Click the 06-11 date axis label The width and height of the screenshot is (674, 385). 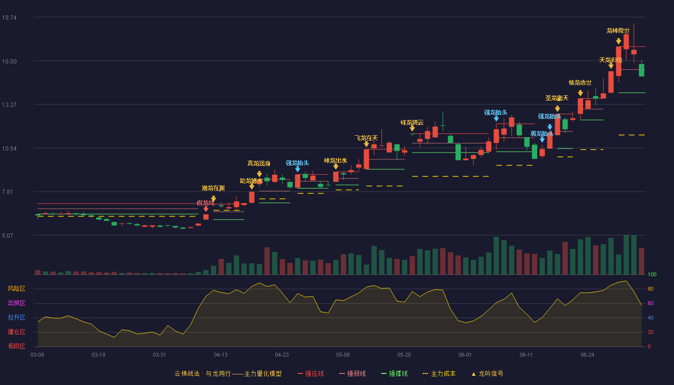tap(527, 355)
